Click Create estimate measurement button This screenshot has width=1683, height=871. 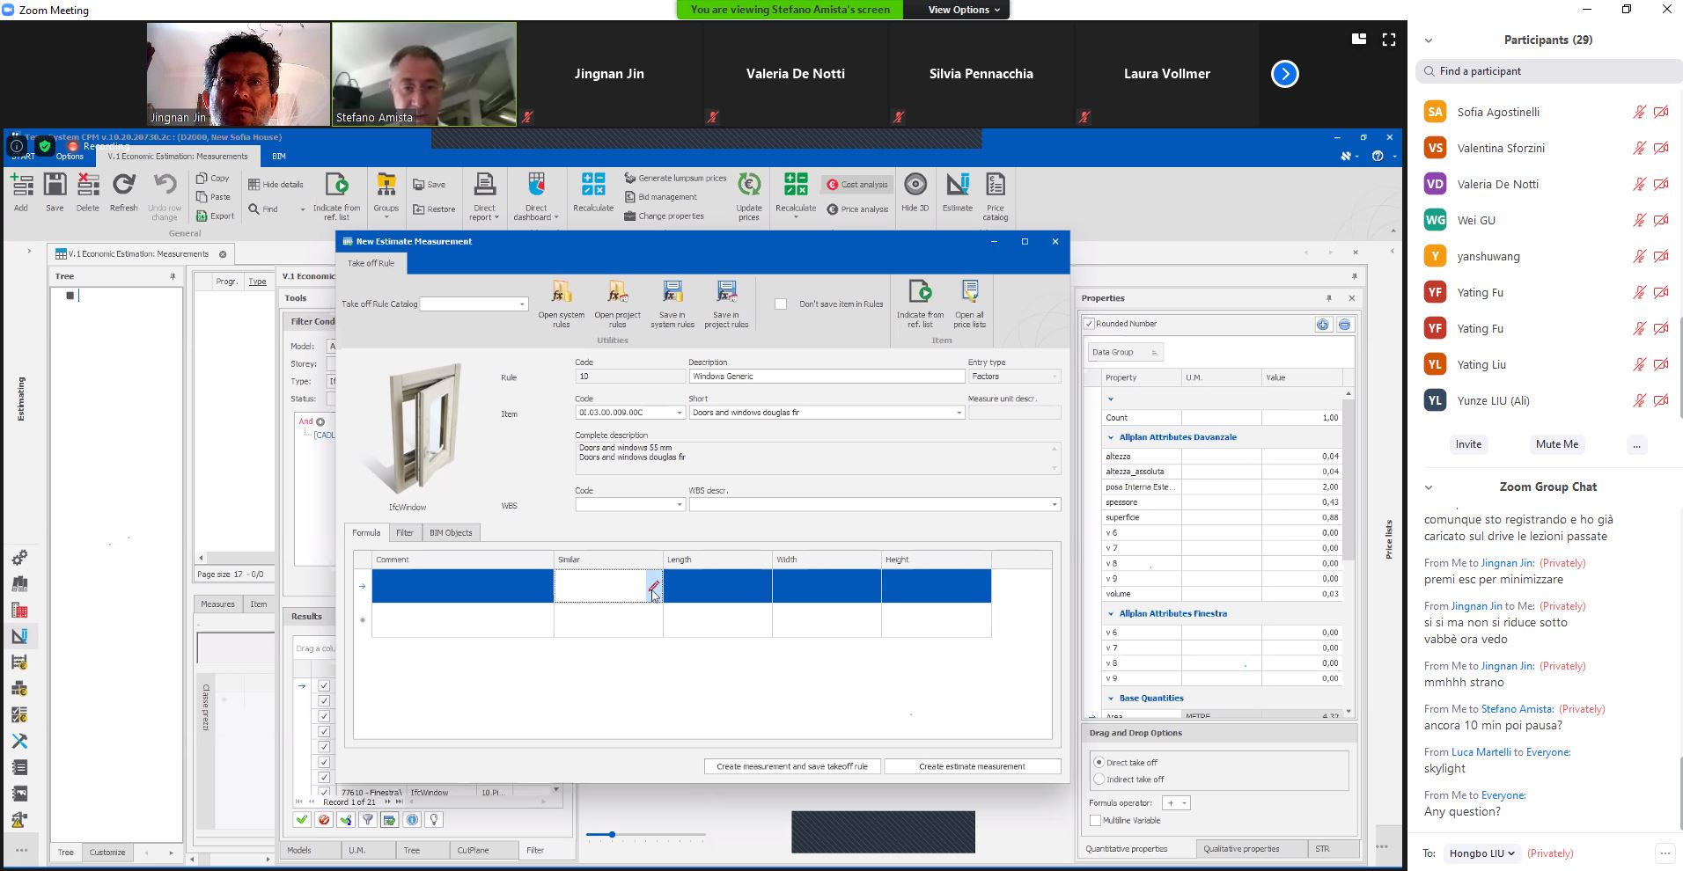click(x=972, y=766)
